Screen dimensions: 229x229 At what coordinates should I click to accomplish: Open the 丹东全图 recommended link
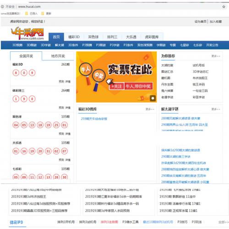click(167, 84)
